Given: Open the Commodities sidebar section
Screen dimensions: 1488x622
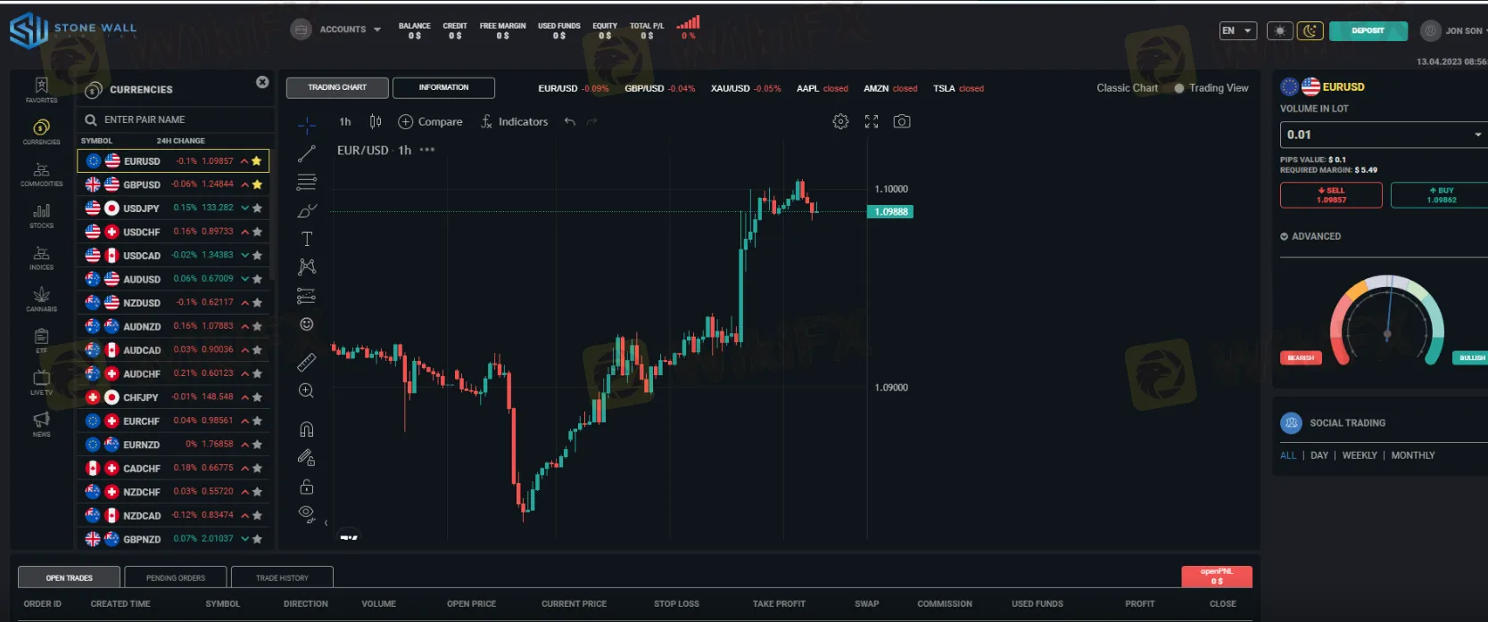Looking at the screenshot, I should coord(42,174).
